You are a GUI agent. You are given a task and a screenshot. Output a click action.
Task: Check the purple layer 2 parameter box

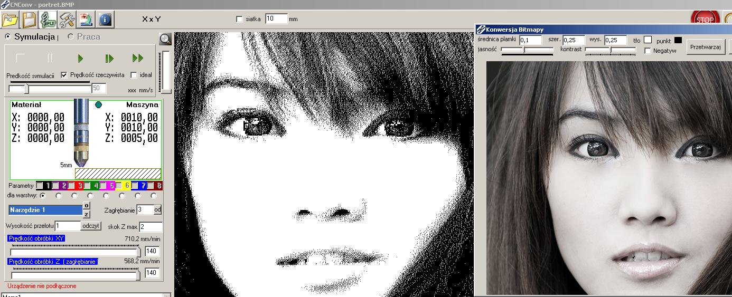point(55,186)
